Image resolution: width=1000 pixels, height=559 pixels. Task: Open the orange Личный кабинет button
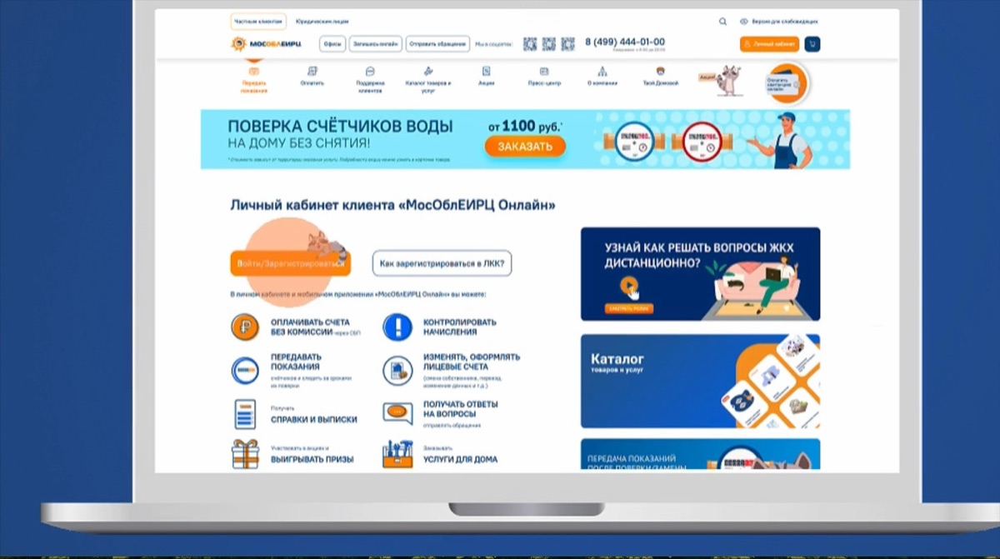[x=769, y=44]
